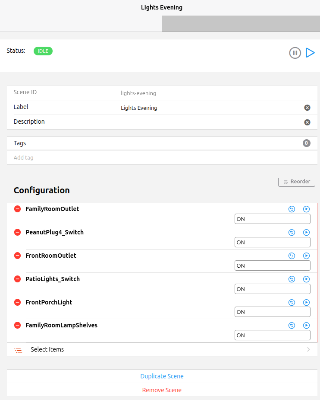
Task: Reset FrontRoomOutlet to its current state
Action: (292, 256)
